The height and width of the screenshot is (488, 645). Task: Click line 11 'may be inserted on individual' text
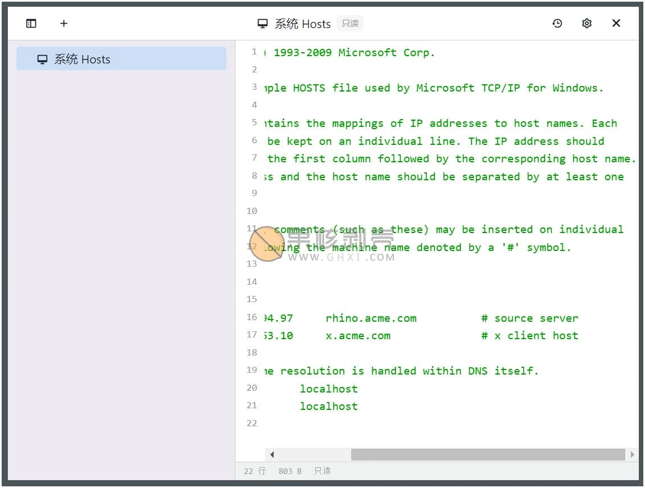click(x=530, y=230)
